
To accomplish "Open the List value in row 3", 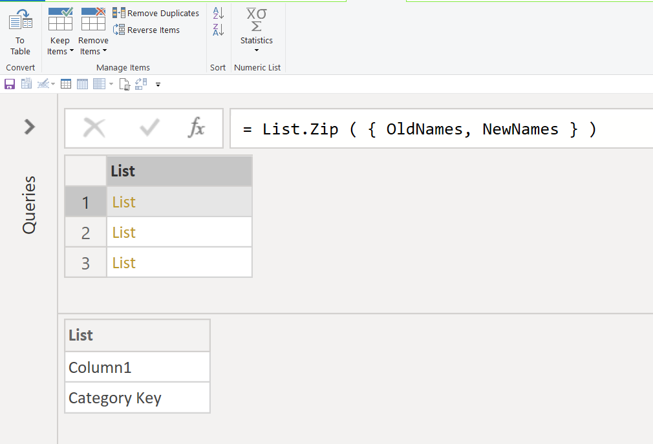I will (x=124, y=263).
